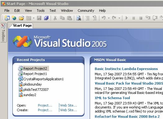
Task: Click the Report Project2 project icon
Action: tap(20, 68)
